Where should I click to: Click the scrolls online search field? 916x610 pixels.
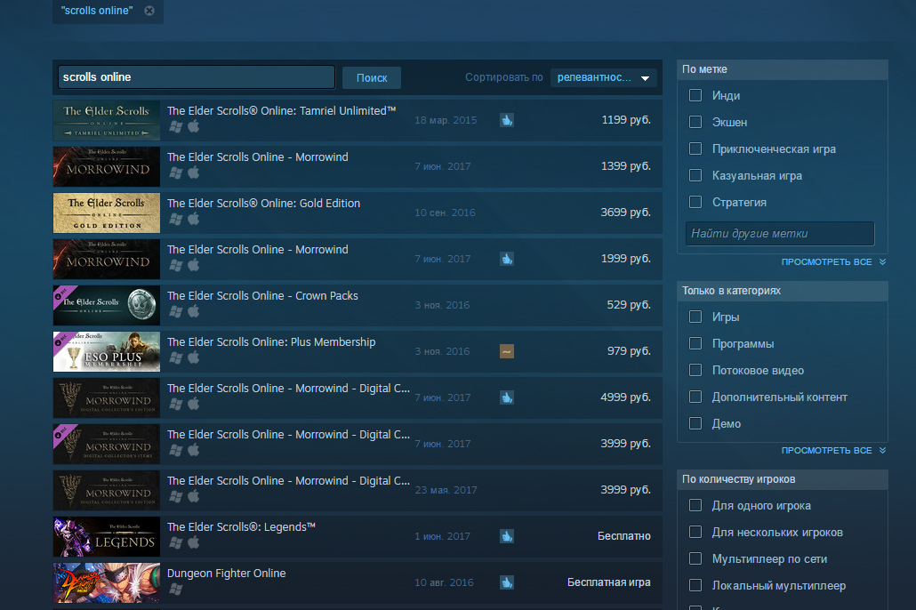click(x=197, y=77)
